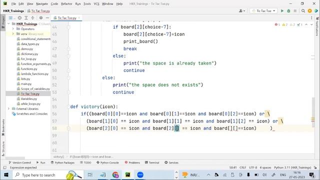The image size is (320, 180).
Task: Open Task View on taskbar
Action: pos(90,175)
